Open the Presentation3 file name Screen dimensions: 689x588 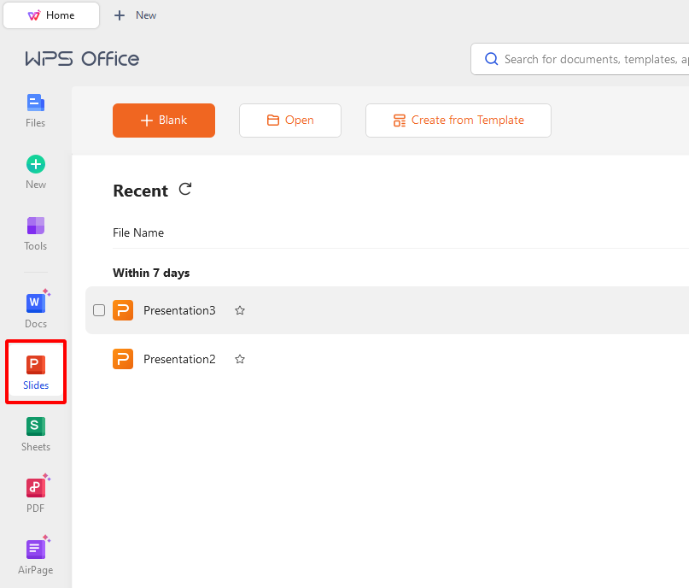pyautogui.click(x=179, y=310)
